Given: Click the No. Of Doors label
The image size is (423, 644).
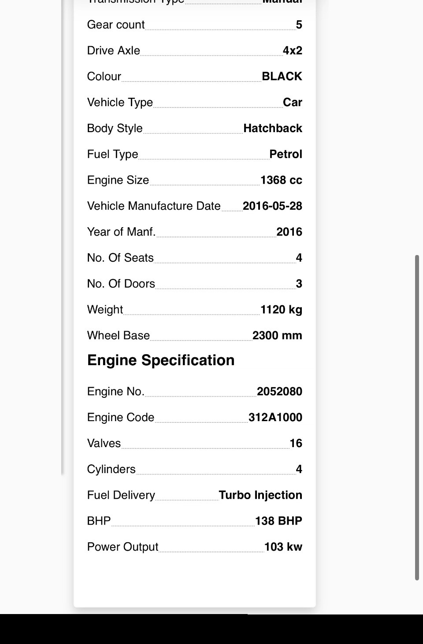Looking at the screenshot, I should (x=121, y=284).
